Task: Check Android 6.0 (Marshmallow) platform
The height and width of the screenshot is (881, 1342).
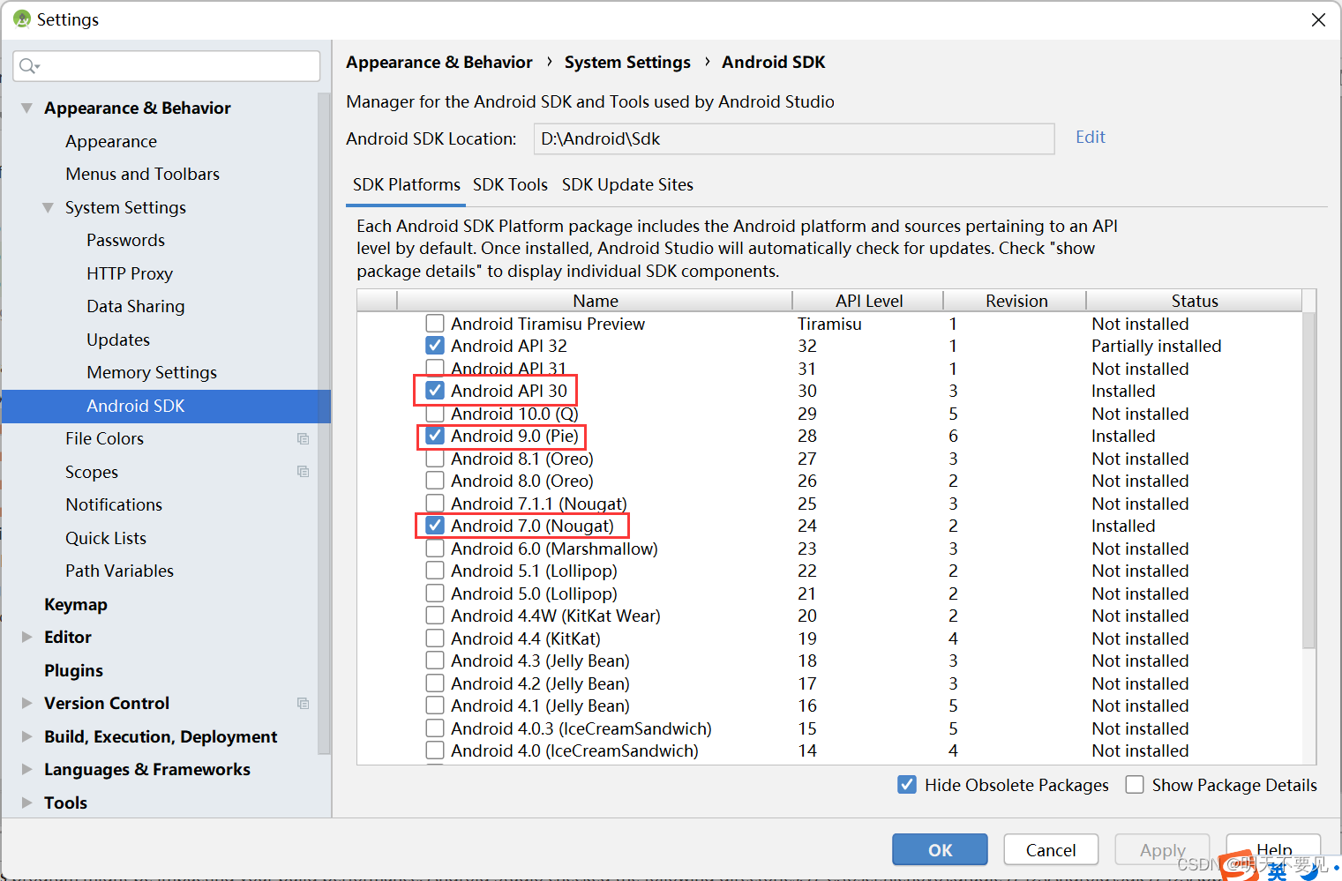Action: pos(435,549)
